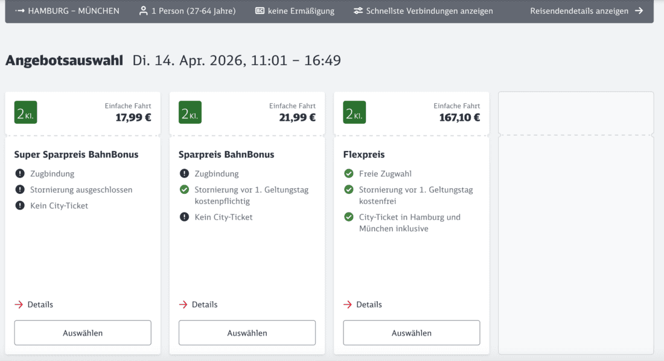Viewport: 664px width, 361px height.
Task: Click warning icon next to Zugbindung in Sparpreis BahnBonus
Action: point(184,173)
